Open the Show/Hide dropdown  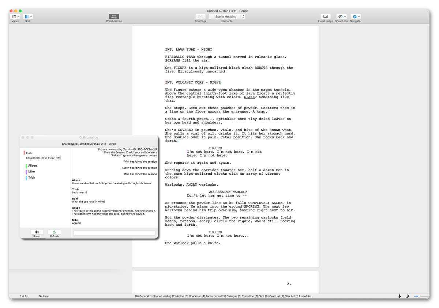click(x=342, y=16)
